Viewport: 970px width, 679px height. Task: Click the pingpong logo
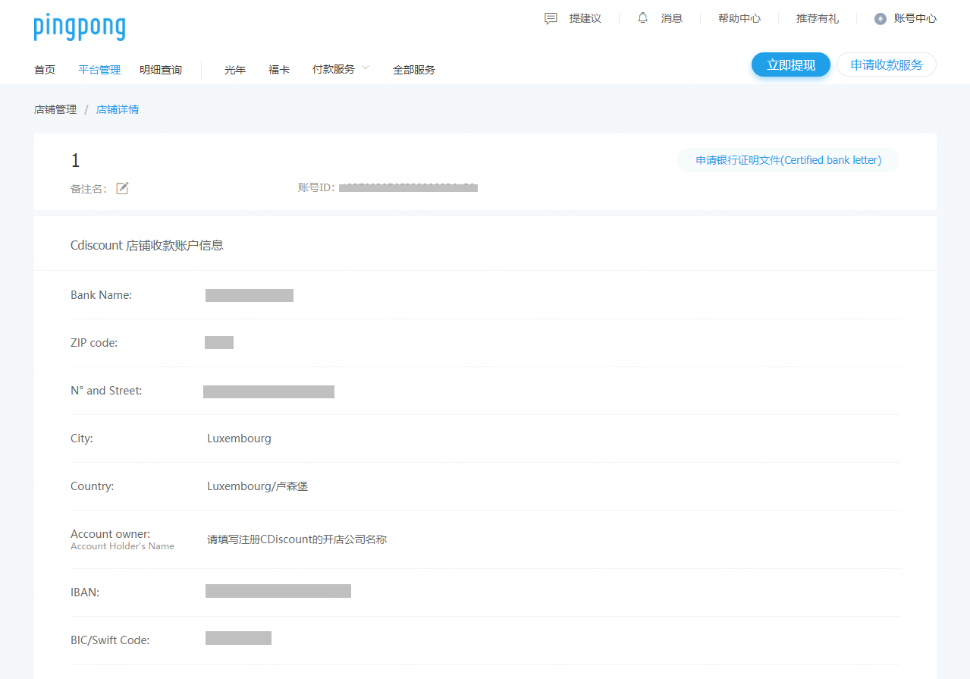80,27
